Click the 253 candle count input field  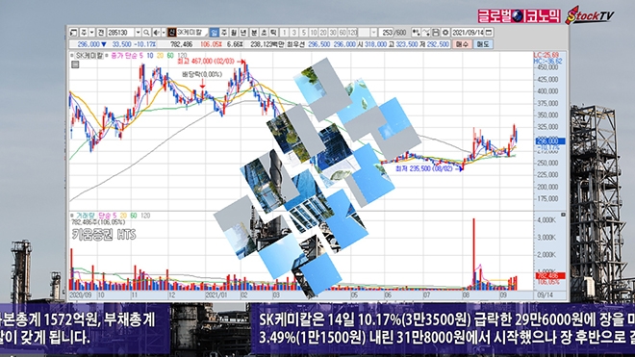tap(386, 33)
